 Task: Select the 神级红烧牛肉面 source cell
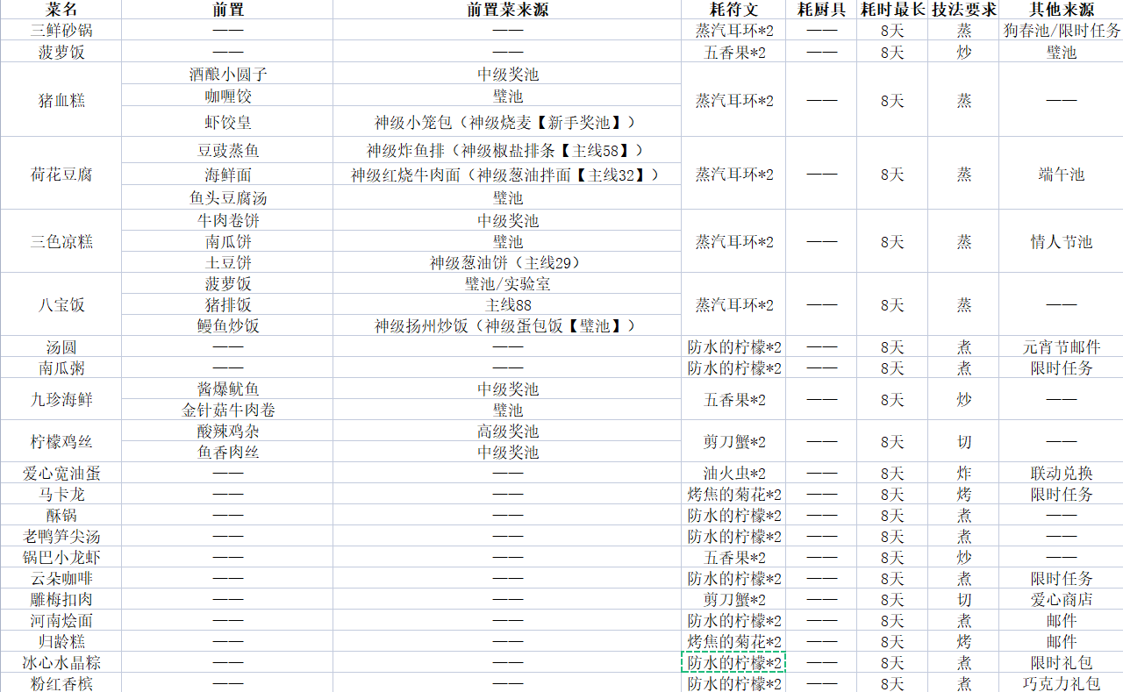tap(507, 175)
